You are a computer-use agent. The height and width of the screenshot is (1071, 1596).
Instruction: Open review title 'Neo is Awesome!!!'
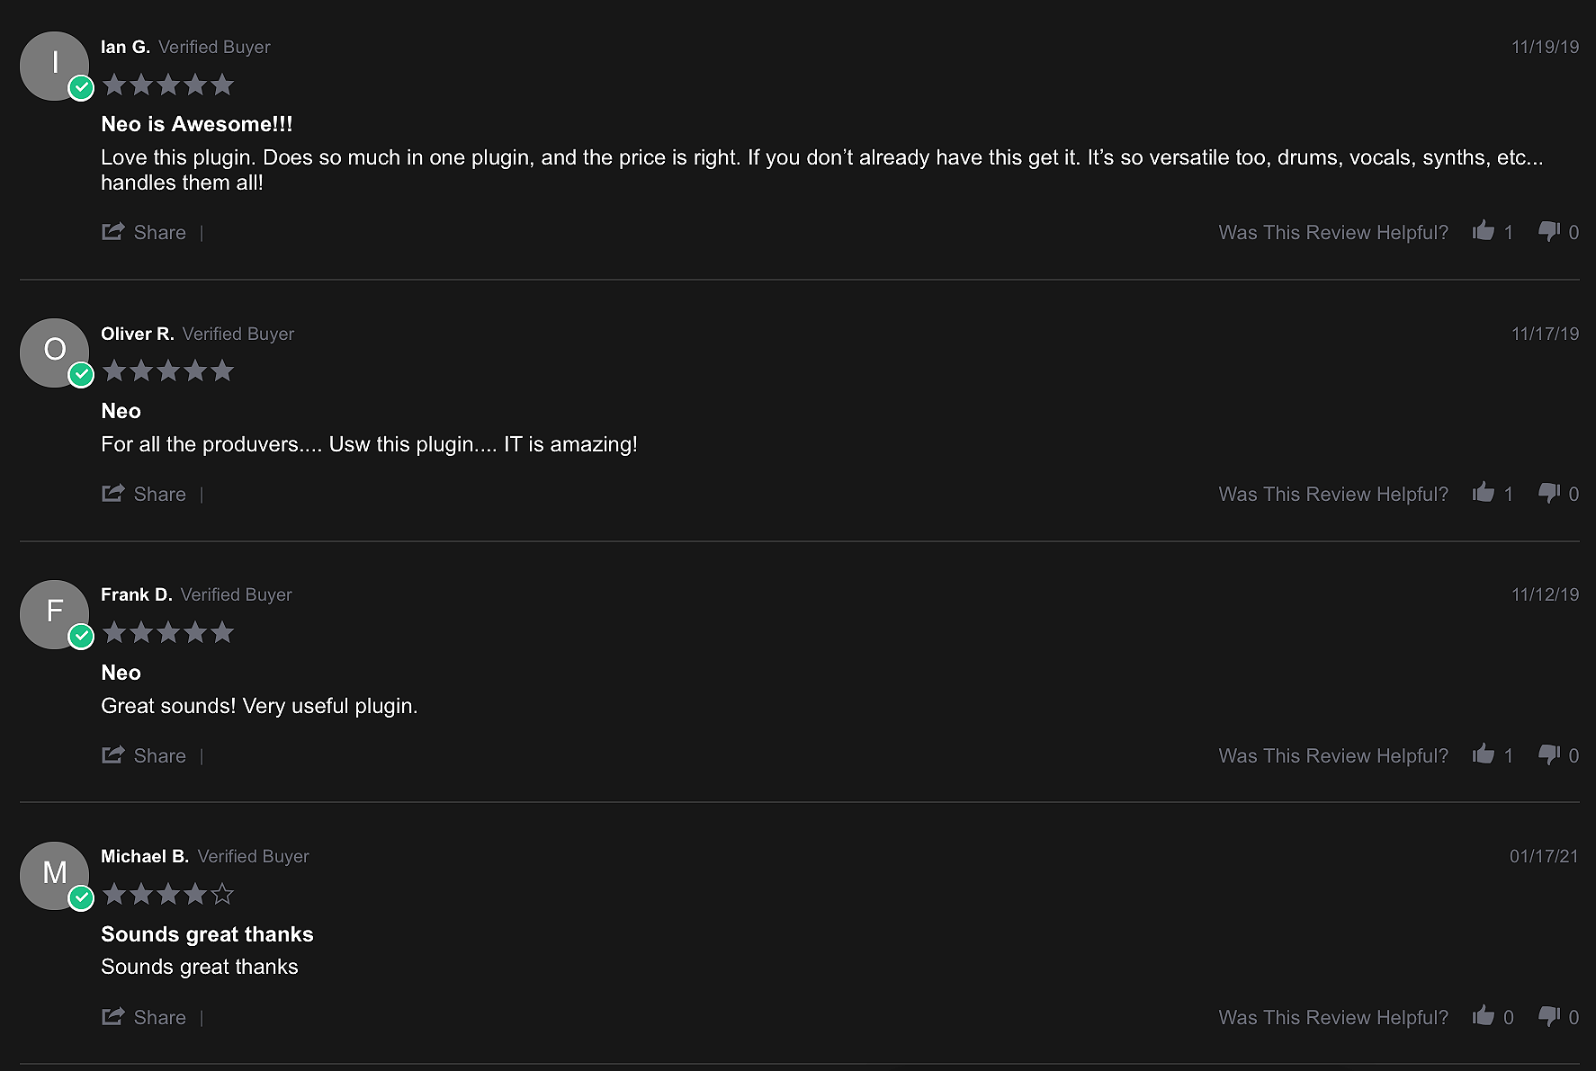[197, 124]
